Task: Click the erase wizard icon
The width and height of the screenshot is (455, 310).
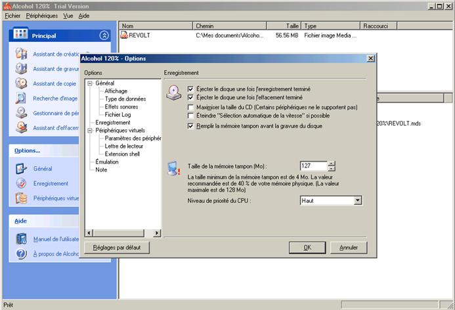Action: coord(21,127)
